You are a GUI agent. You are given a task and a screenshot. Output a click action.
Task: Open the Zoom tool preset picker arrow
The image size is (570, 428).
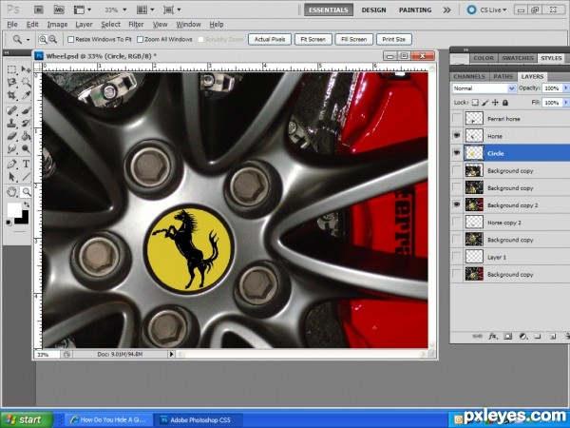pos(28,39)
